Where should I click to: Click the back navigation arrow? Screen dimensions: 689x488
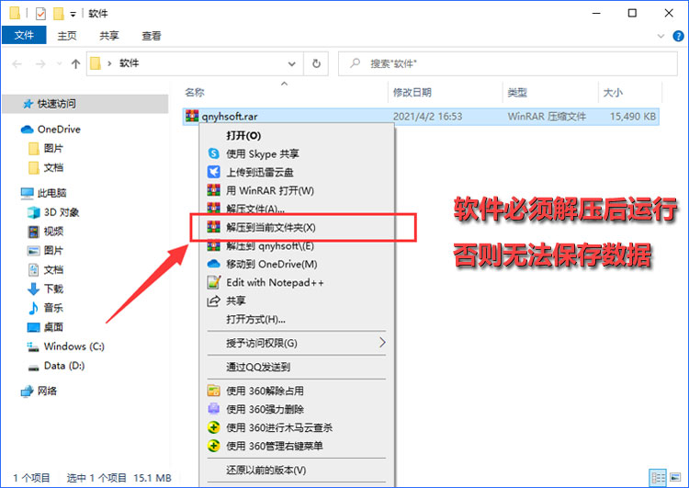click(17, 64)
